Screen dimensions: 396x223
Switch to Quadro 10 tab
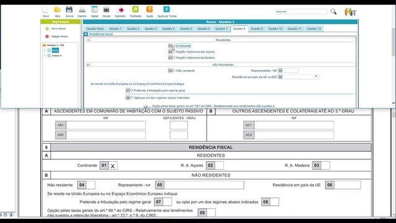275,29
